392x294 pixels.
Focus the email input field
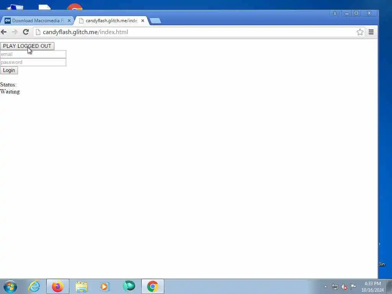tap(33, 54)
